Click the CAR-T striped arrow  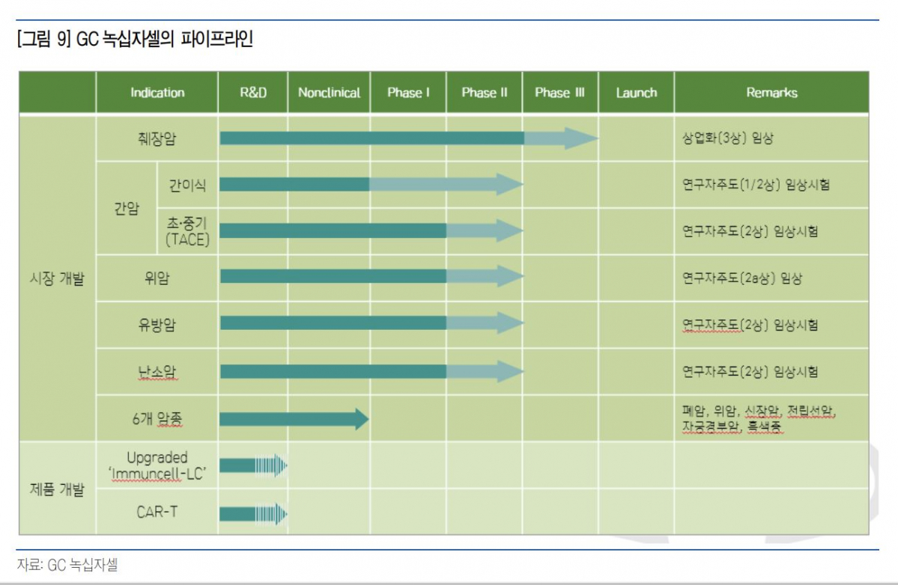tap(253, 514)
